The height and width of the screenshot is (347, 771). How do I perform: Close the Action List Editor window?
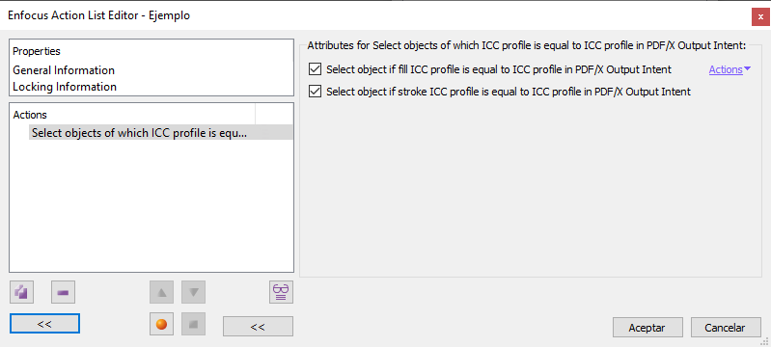pyautogui.click(x=760, y=16)
